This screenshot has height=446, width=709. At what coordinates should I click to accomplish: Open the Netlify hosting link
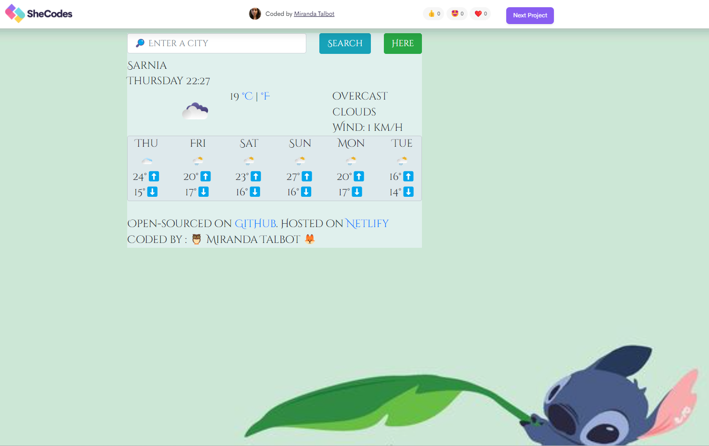[367, 224]
